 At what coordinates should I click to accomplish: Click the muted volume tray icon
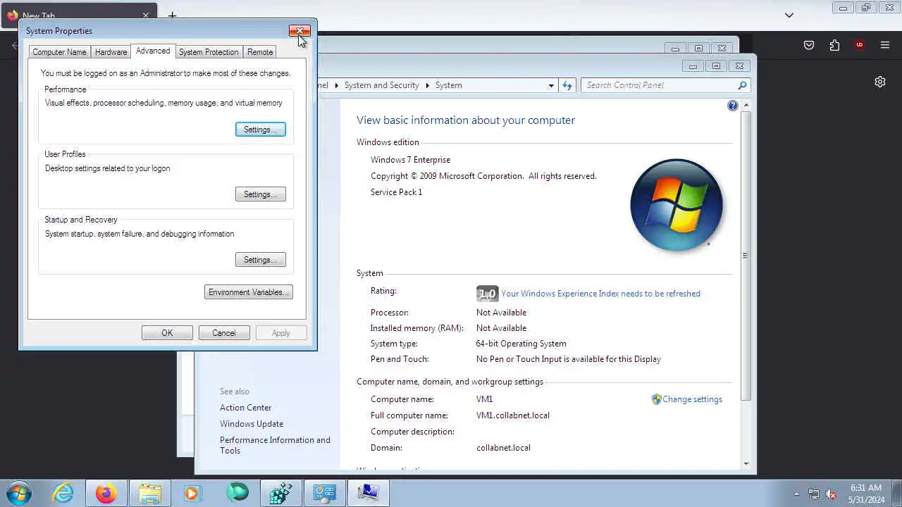pos(832,494)
